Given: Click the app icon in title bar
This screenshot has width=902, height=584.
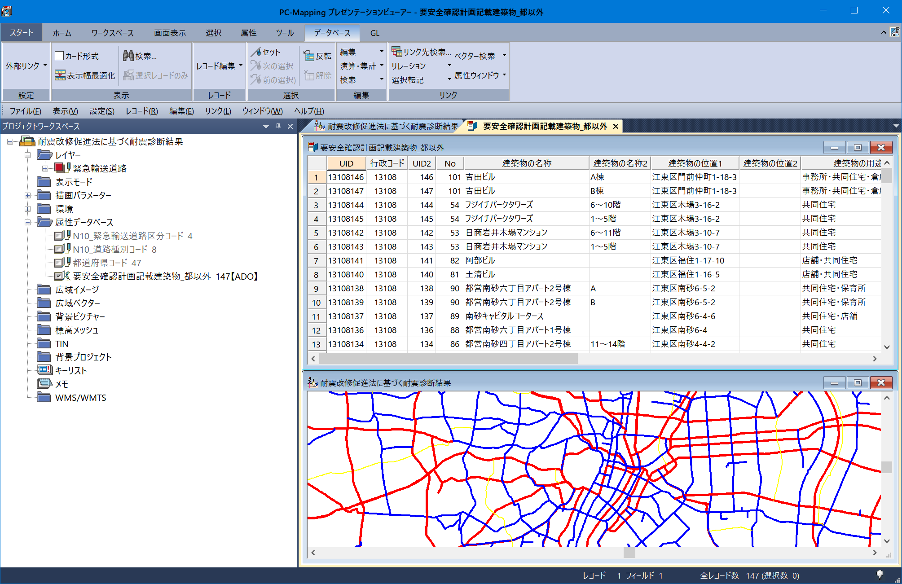Looking at the screenshot, I should (x=7, y=11).
